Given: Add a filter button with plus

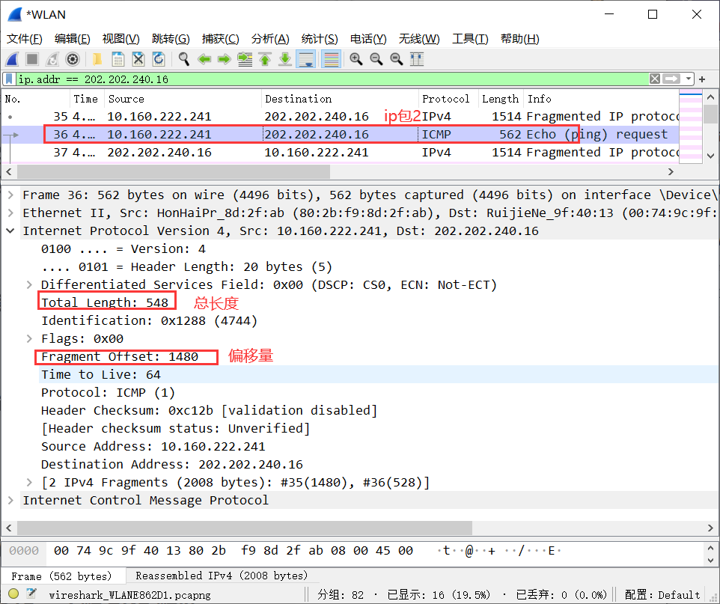Looking at the screenshot, I should [702, 79].
